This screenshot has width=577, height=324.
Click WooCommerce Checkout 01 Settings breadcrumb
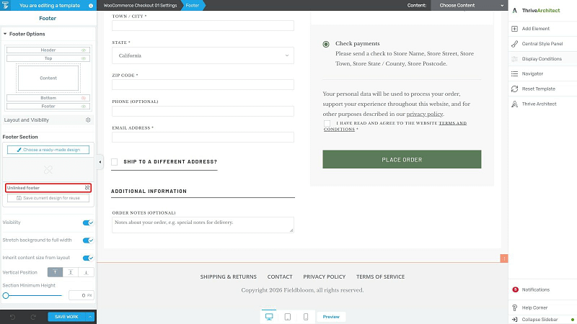click(140, 6)
